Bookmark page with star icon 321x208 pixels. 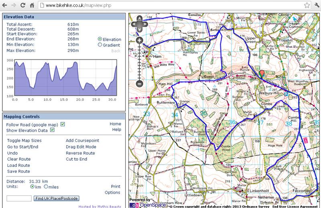point(307,6)
